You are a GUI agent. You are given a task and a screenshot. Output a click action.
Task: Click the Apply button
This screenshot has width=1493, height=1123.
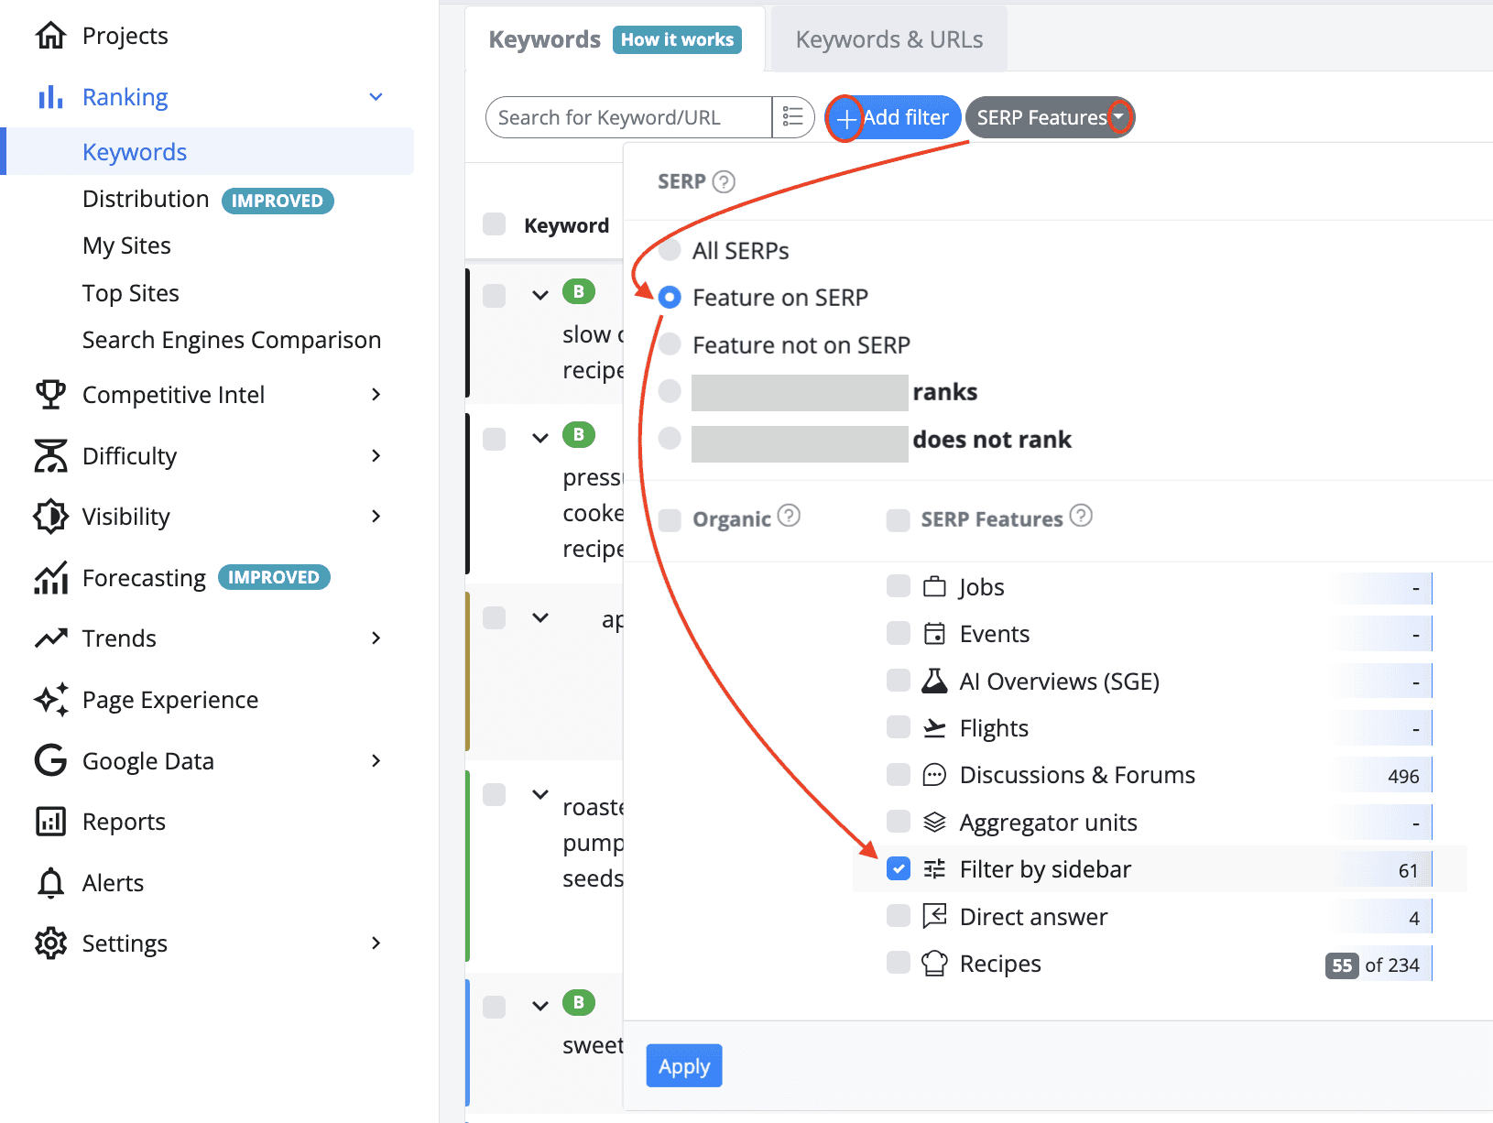tap(684, 1066)
